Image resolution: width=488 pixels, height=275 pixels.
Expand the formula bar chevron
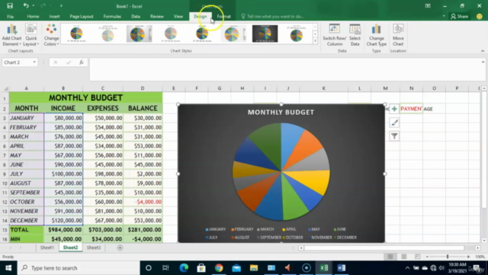[483, 62]
